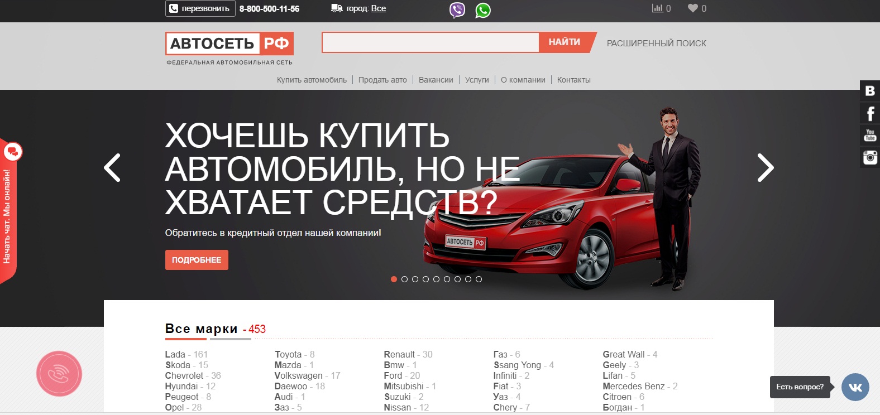Click the pink phone callback circle
Image resolution: width=880 pixels, height=415 pixels.
[x=59, y=374]
